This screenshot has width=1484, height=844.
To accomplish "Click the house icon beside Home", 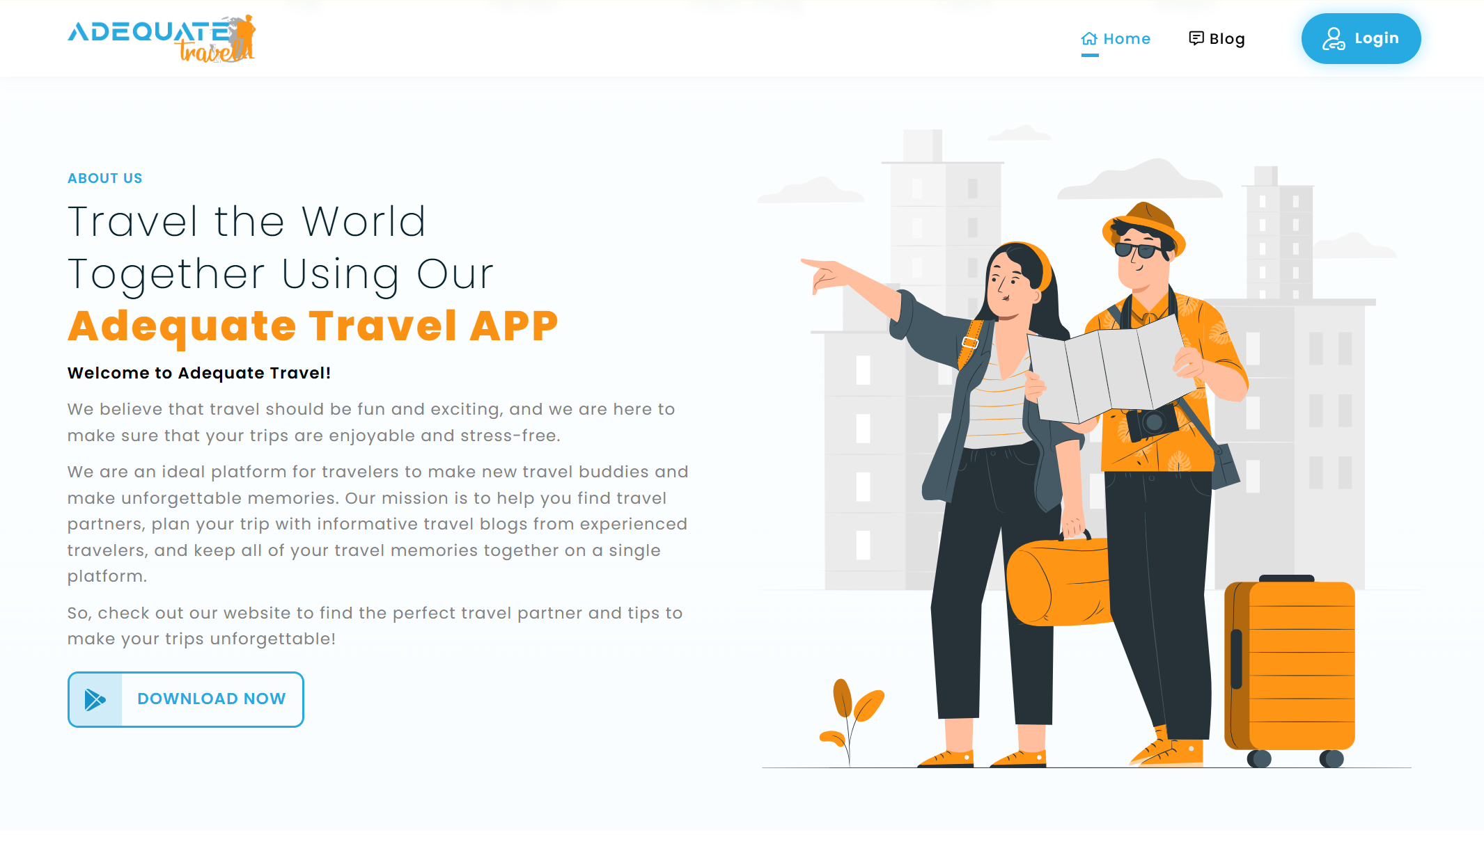I will click(x=1089, y=39).
